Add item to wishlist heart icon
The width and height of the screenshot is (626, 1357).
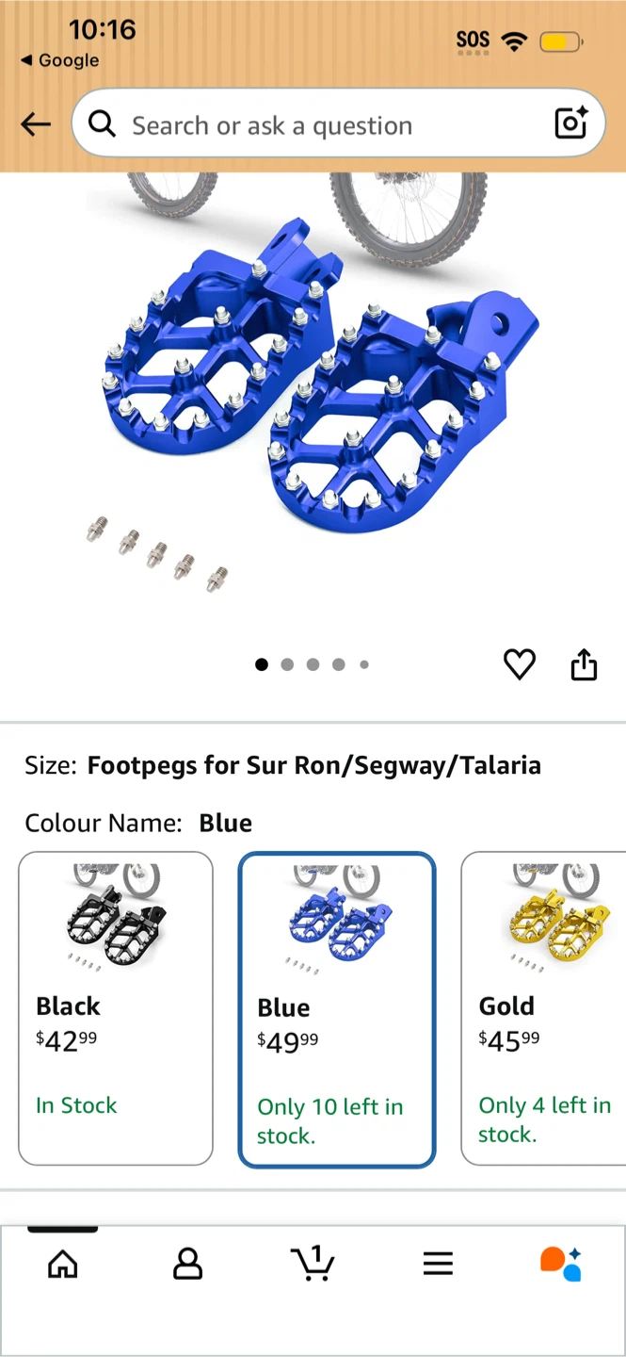(x=520, y=664)
